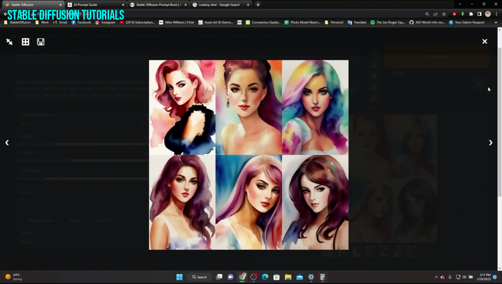Open the Mike Williams Flickr bookmark
This screenshot has height=284, width=502.
[x=176, y=22]
